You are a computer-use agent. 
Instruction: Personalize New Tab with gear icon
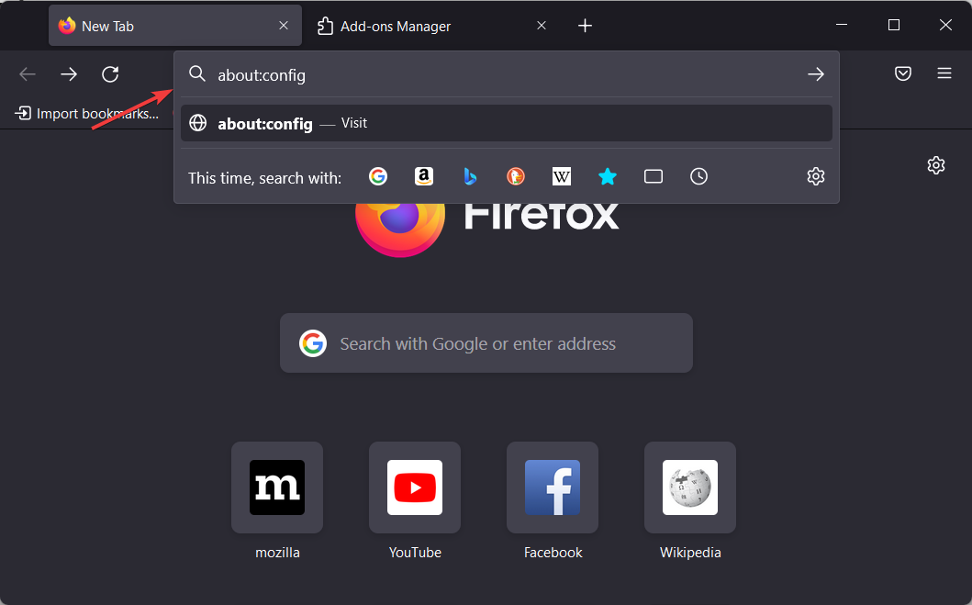click(936, 165)
